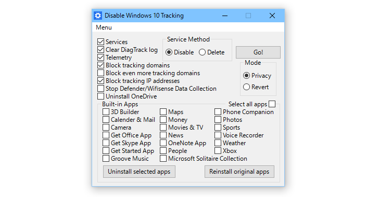This screenshot has height=197, width=379.
Task: Click the blue gear app icon in title bar
Action: pos(98,16)
